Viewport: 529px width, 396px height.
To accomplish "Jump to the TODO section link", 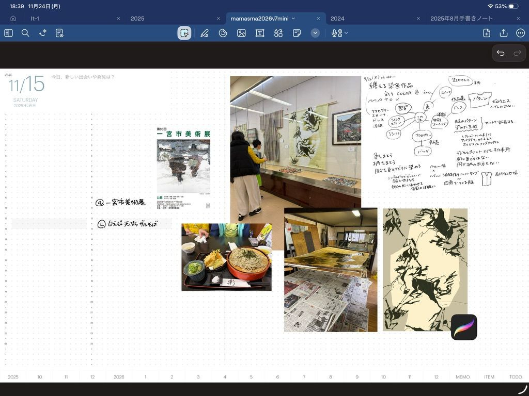I will (x=516, y=377).
